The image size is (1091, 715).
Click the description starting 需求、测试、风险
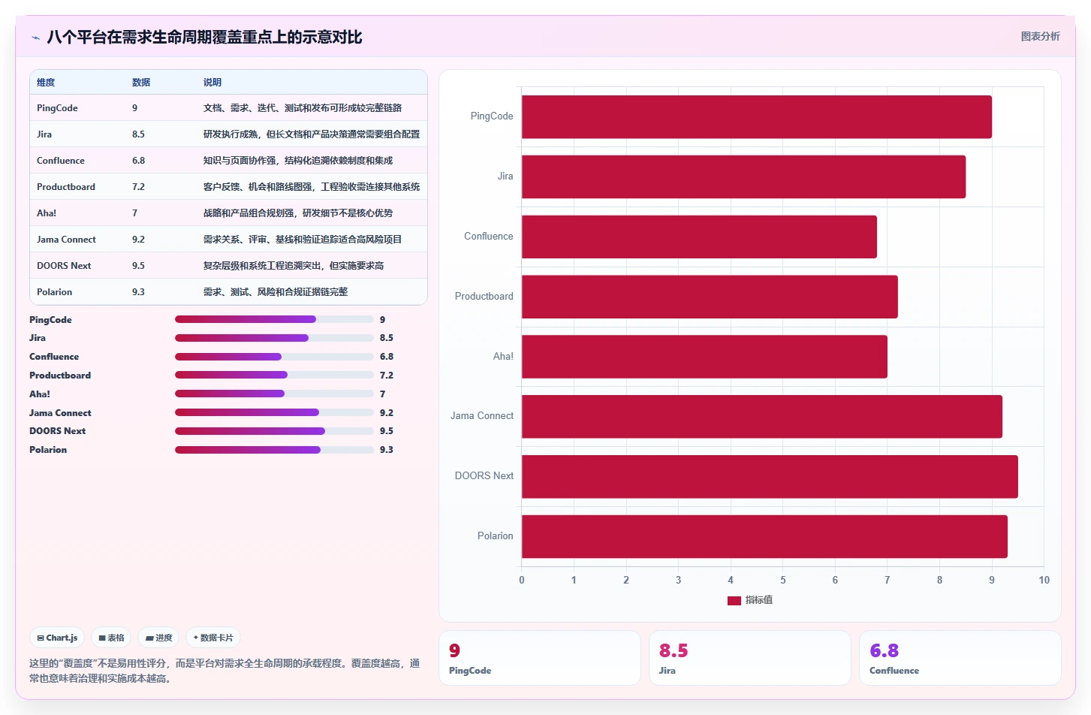click(276, 292)
